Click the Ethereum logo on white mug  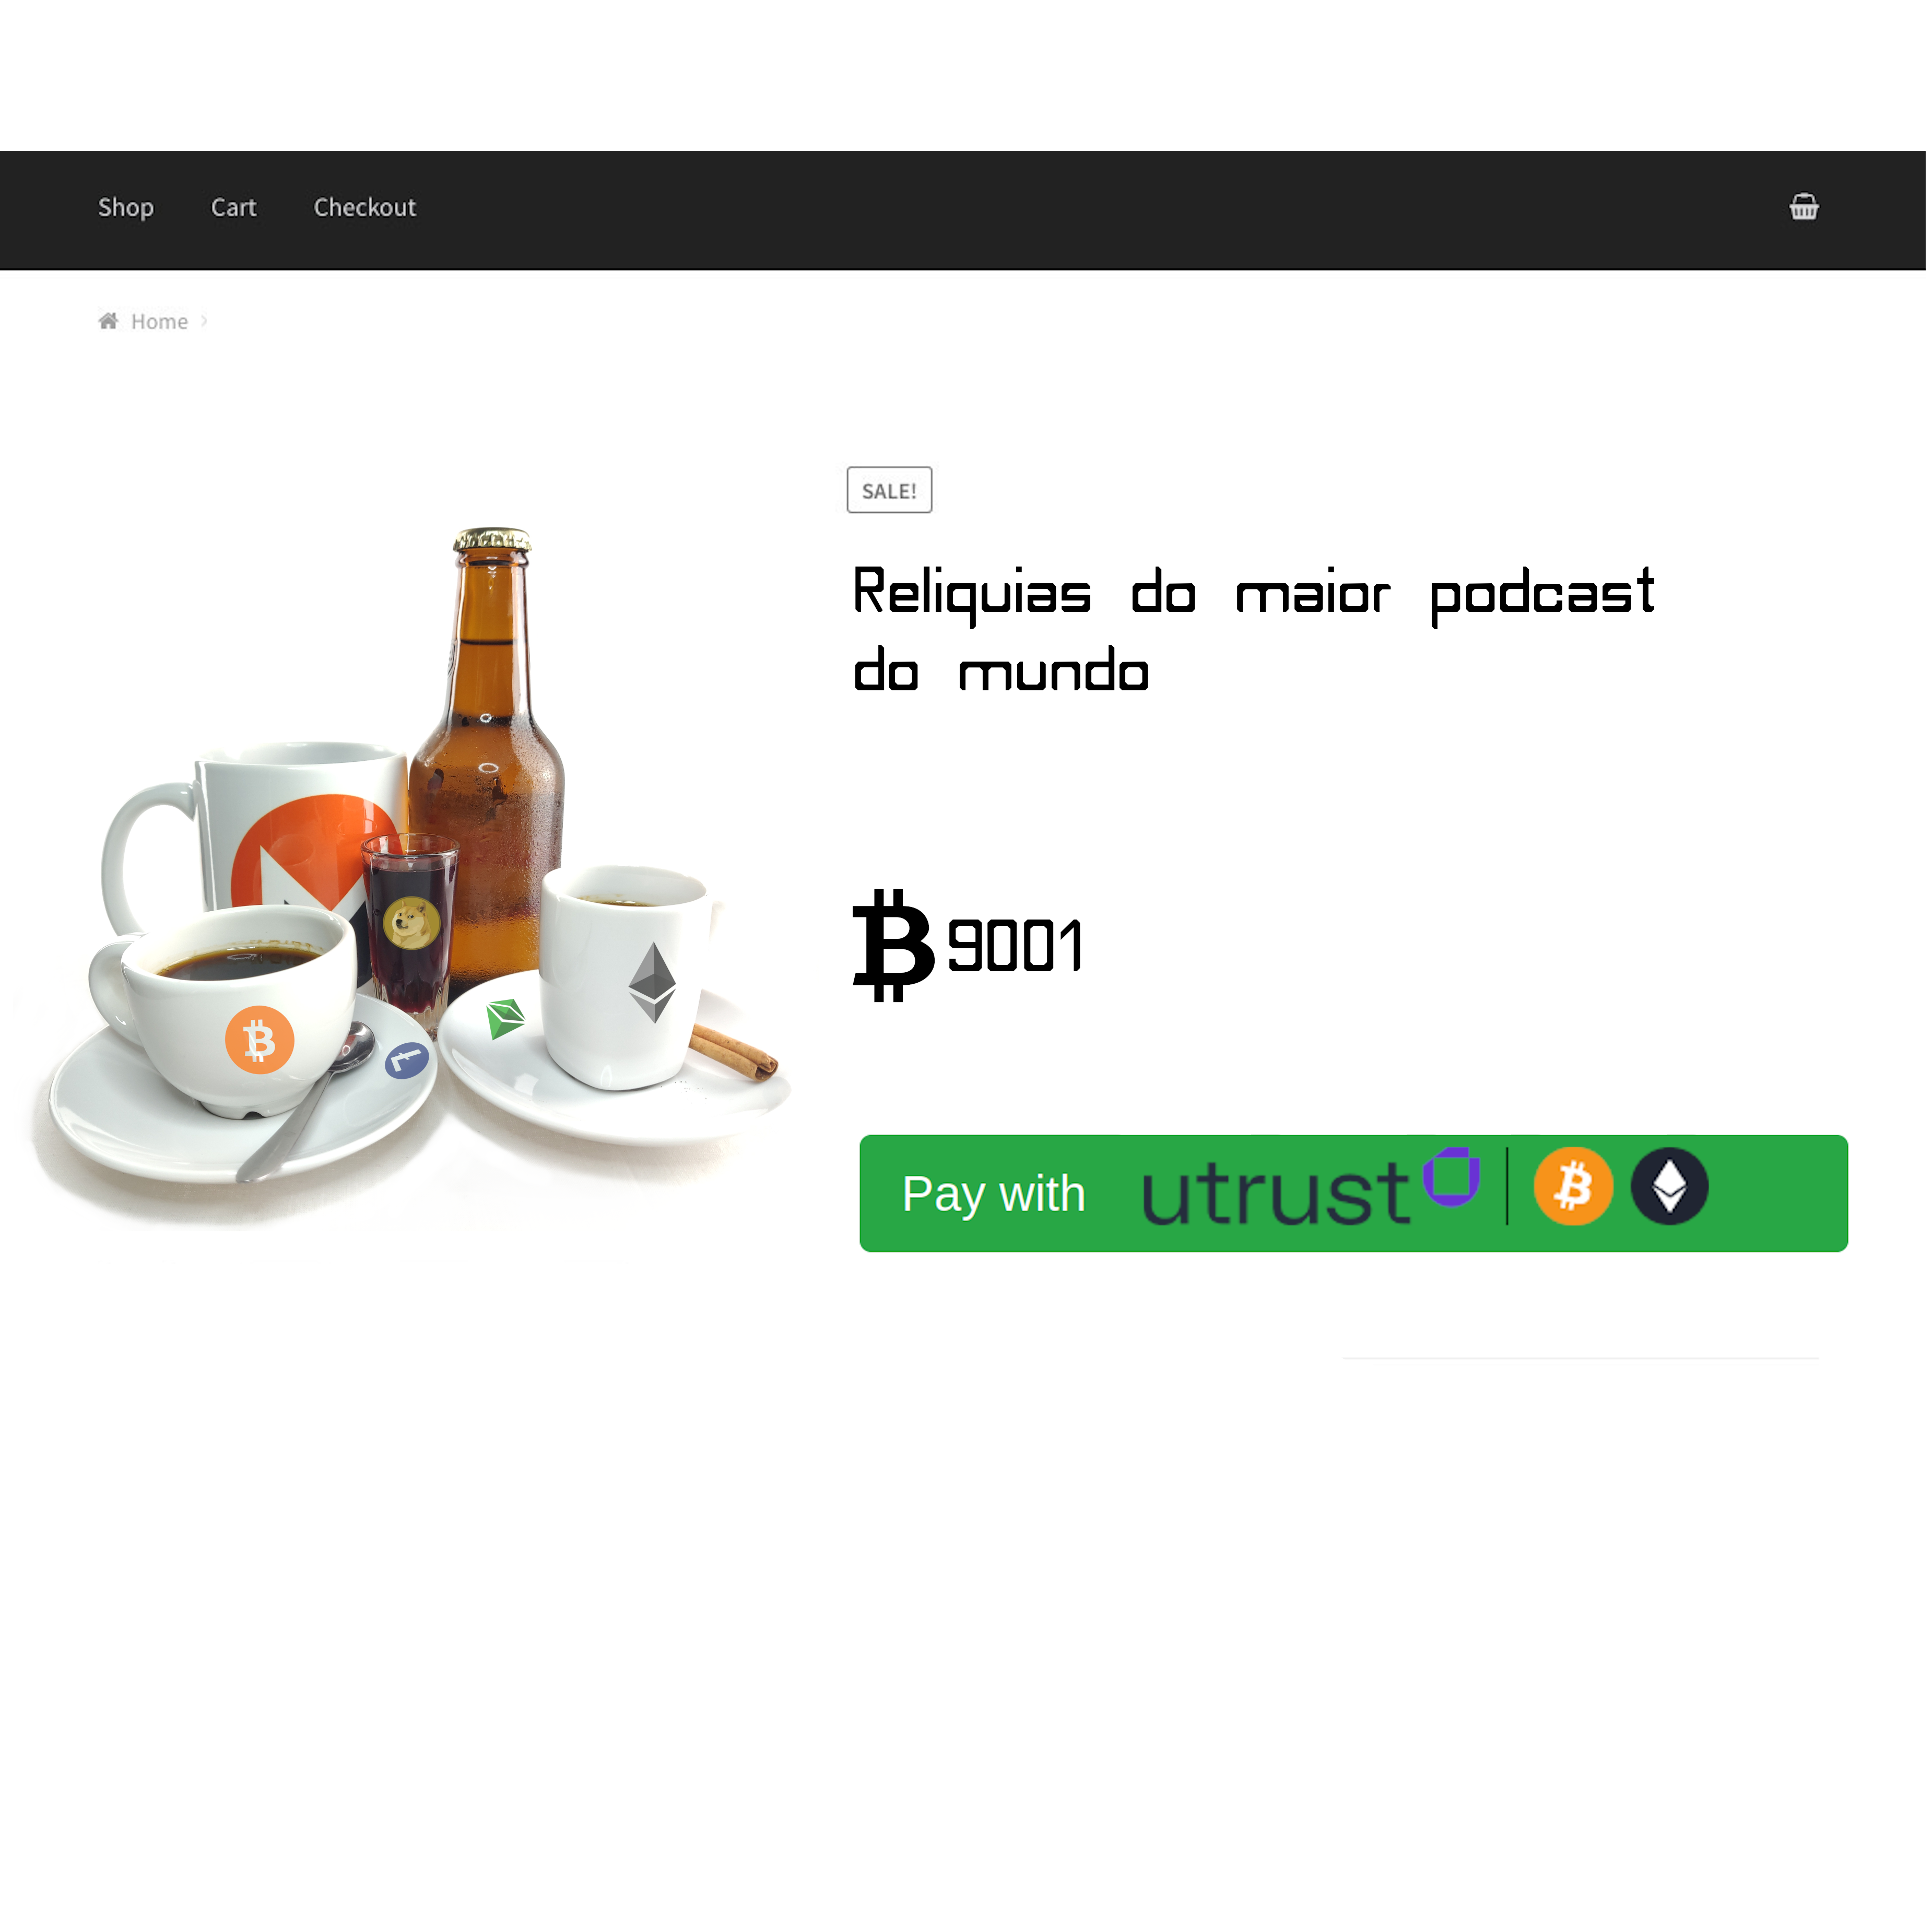[x=652, y=981]
